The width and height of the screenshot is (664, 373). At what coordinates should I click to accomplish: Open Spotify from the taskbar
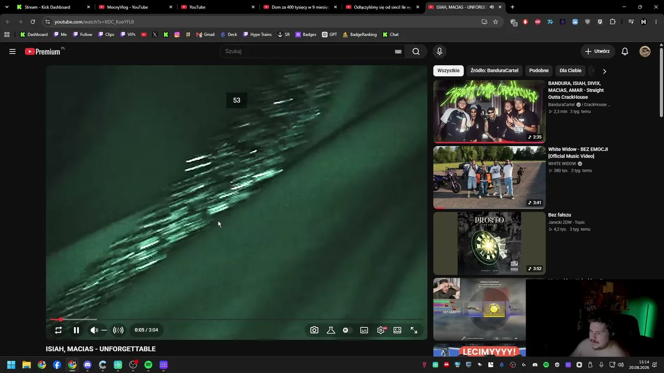pos(148,365)
